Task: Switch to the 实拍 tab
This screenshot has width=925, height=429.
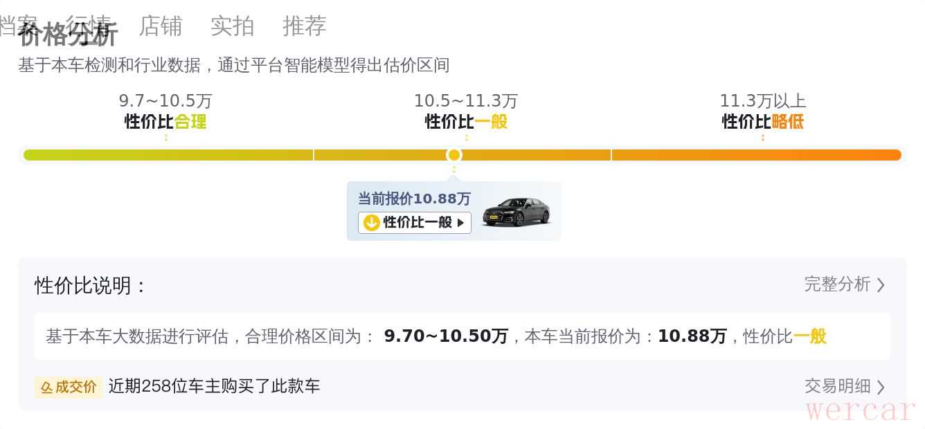Action: click(x=233, y=26)
